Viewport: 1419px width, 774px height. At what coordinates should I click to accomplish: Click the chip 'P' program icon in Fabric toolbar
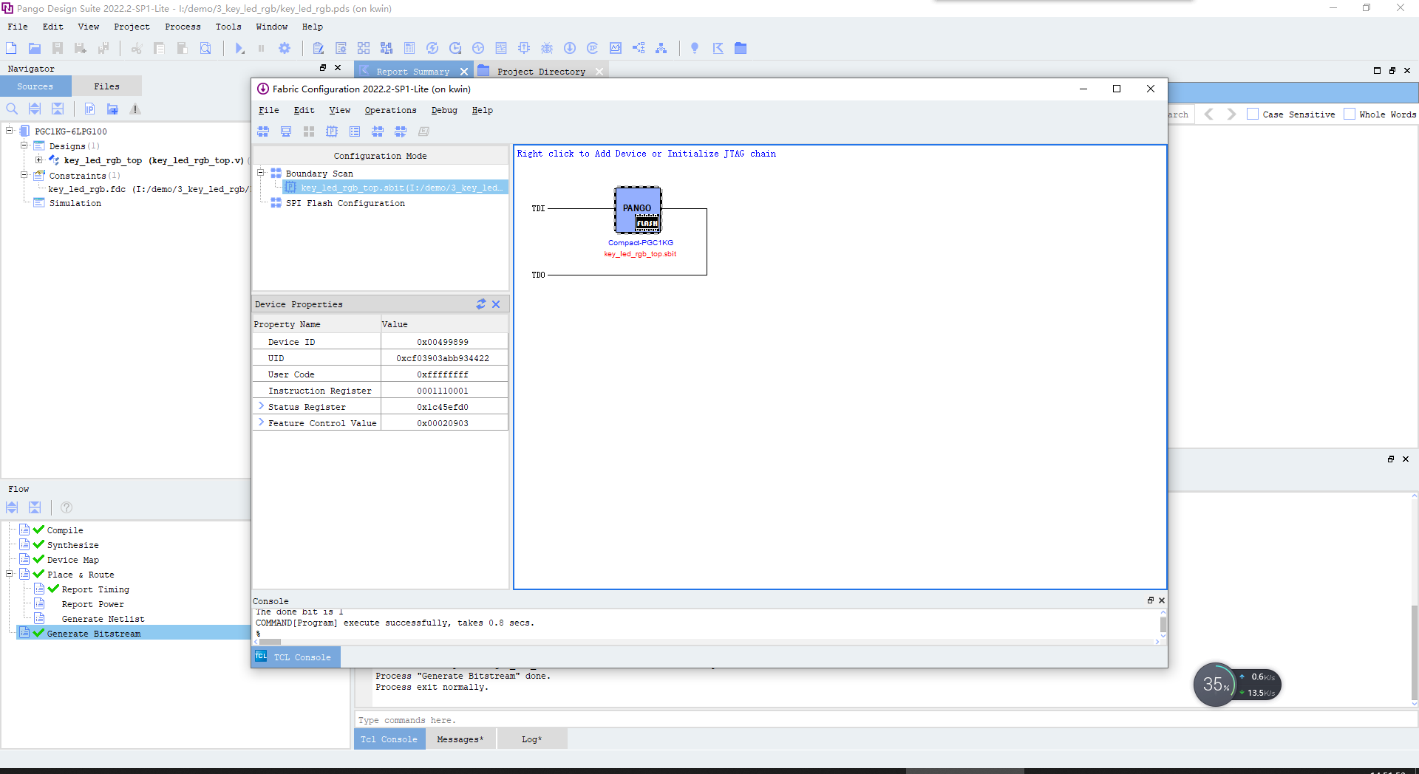[332, 131]
